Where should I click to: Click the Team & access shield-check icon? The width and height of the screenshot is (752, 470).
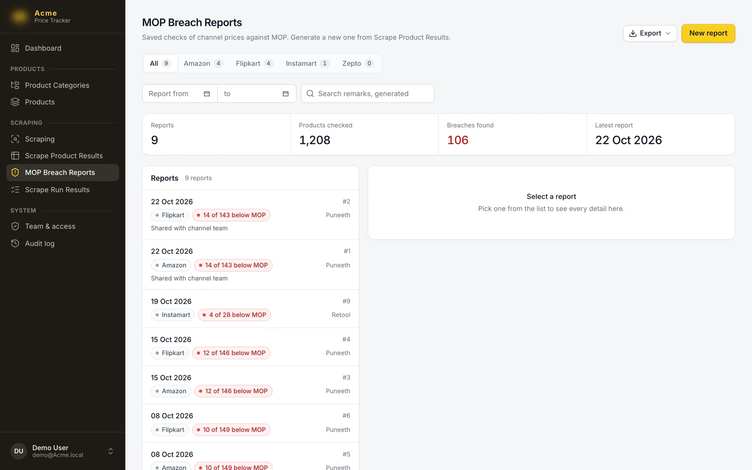[15, 226]
